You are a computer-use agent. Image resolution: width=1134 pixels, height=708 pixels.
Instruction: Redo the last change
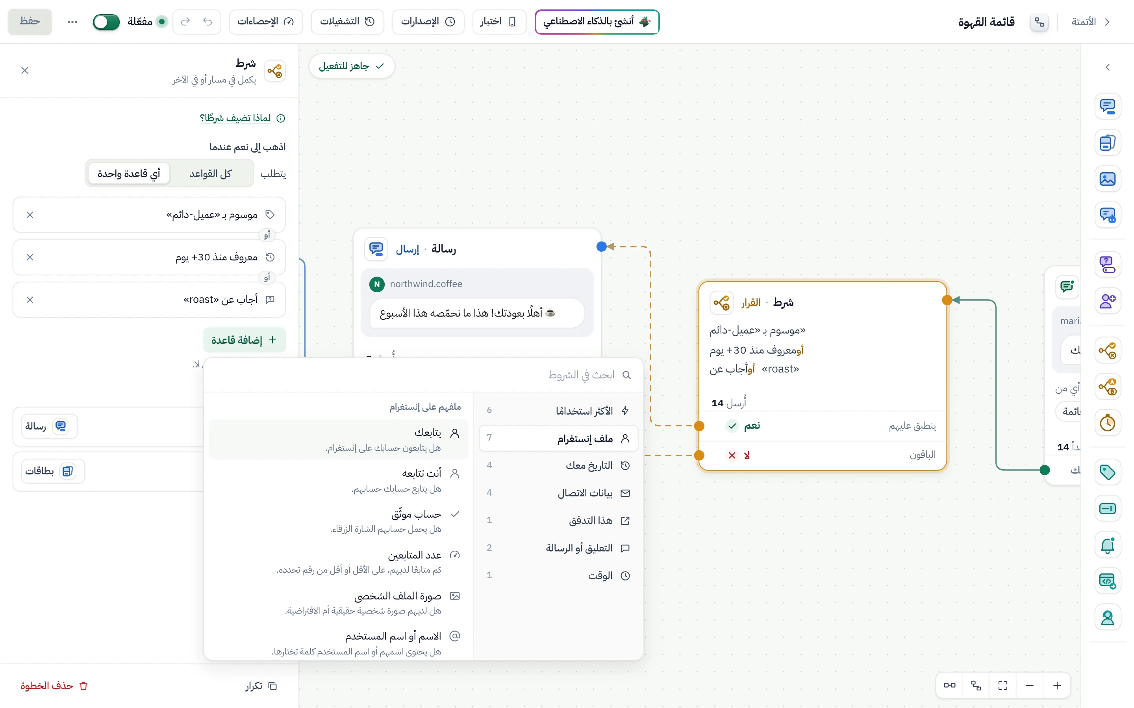pyautogui.click(x=185, y=22)
